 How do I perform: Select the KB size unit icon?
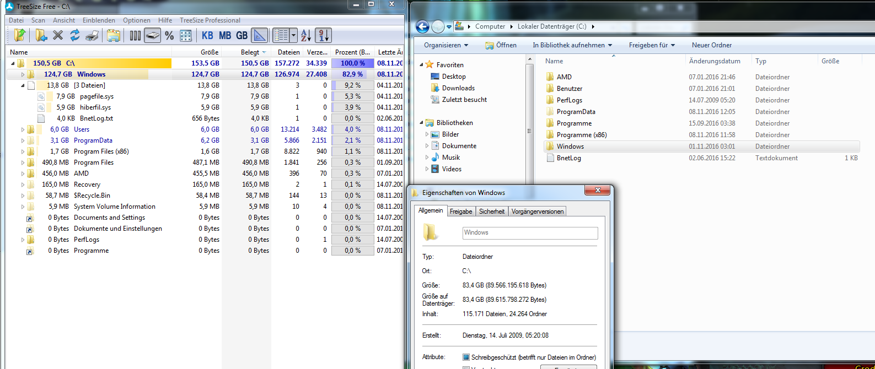[207, 36]
